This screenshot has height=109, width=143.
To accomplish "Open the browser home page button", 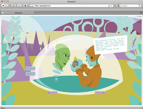I will coord(25,6).
